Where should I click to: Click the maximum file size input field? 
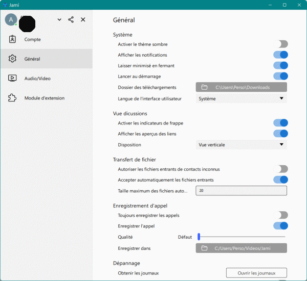click(x=241, y=191)
